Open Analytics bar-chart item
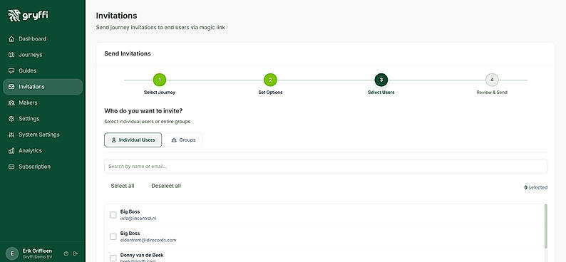 coord(11,151)
